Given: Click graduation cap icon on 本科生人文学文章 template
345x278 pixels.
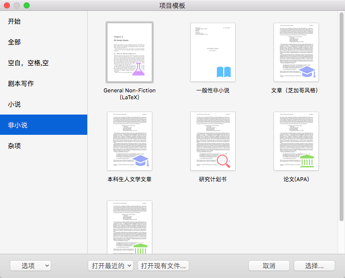Looking at the screenshot, I should click(141, 160).
